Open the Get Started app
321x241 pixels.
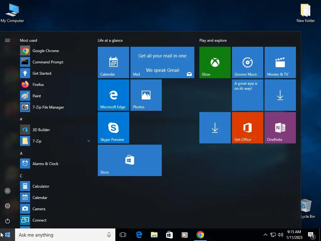[x=55, y=73]
